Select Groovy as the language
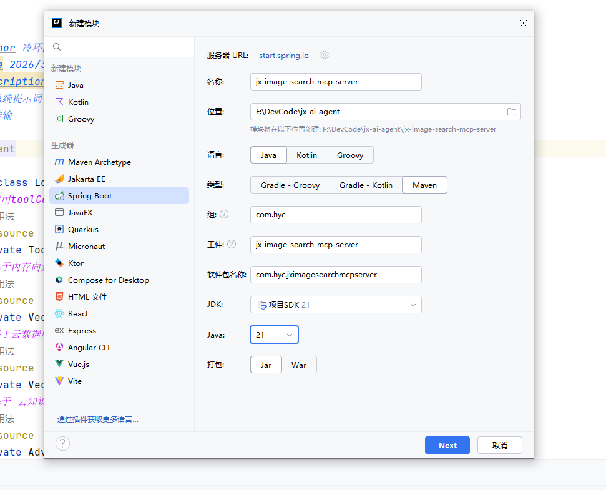This screenshot has height=490, width=606. [x=349, y=155]
